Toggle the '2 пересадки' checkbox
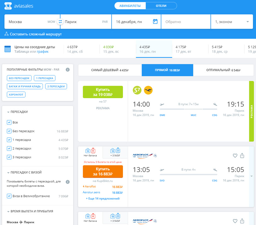This screenshot has height=225, width=256. pos(9,148)
